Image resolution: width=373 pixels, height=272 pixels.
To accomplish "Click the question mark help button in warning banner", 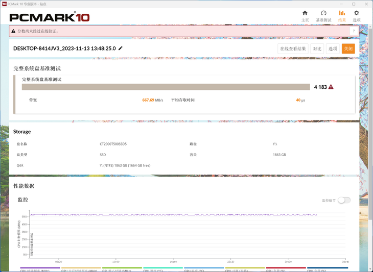I will [353, 31].
